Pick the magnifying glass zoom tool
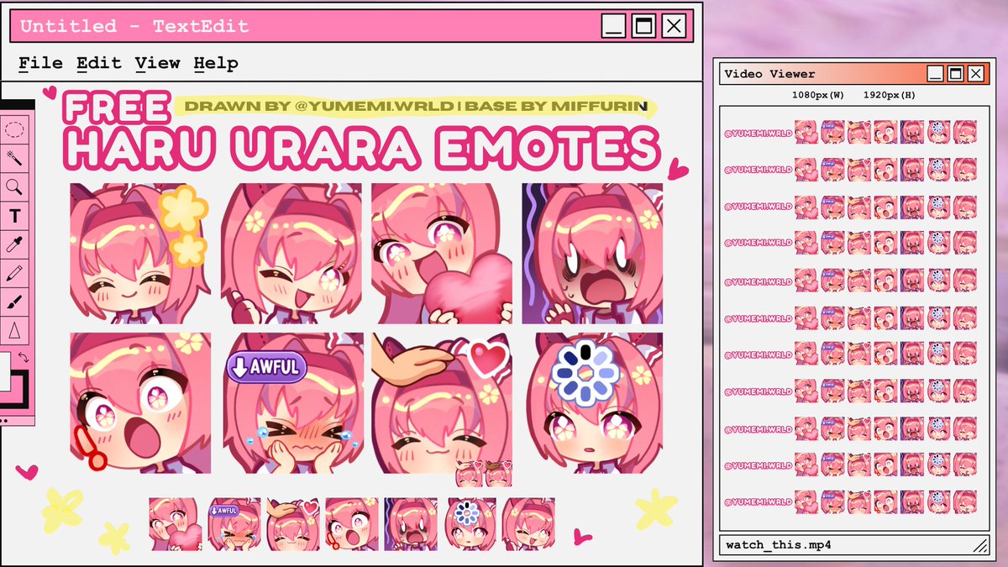The image size is (1008, 567). coord(14,186)
